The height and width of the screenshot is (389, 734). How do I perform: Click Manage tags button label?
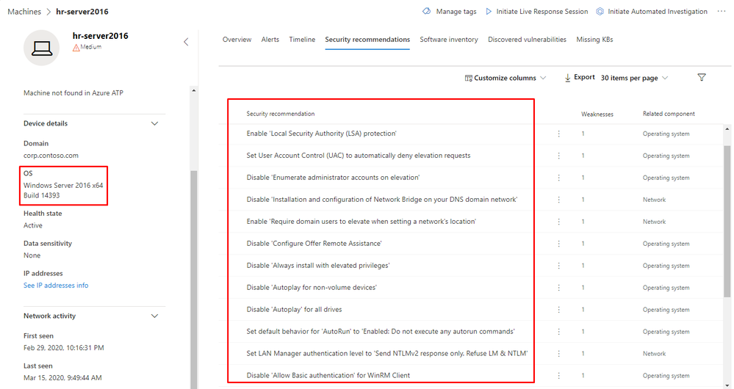(456, 11)
